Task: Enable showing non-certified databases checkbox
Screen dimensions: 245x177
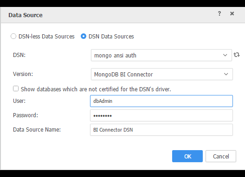Action: pos(16,88)
